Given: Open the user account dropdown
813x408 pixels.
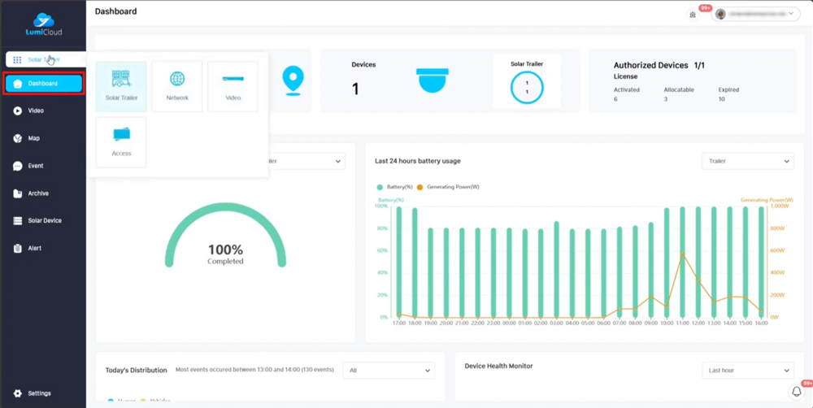Looking at the screenshot, I should point(756,15).
